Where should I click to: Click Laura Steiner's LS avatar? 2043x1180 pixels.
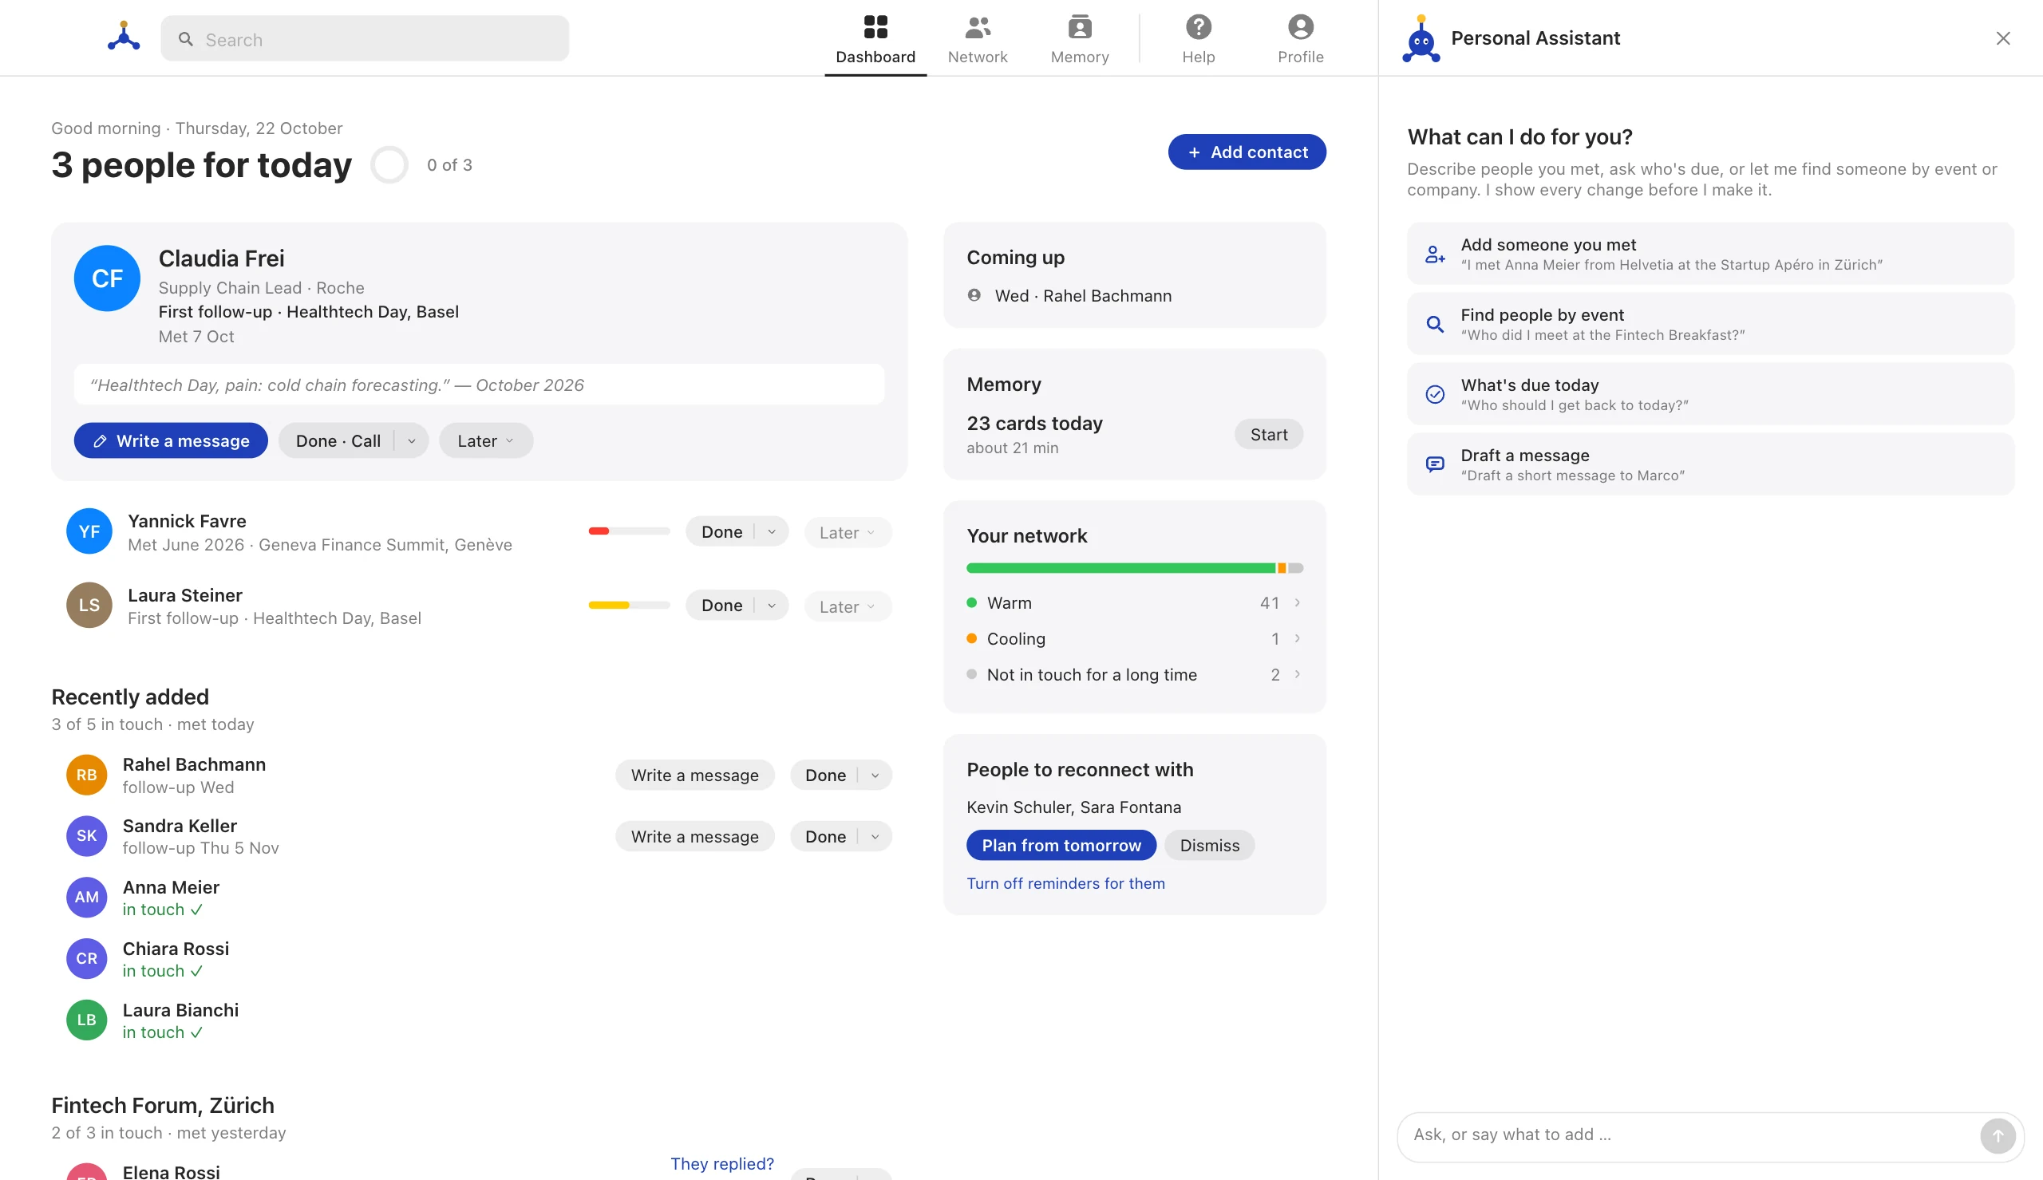point(89,605)
